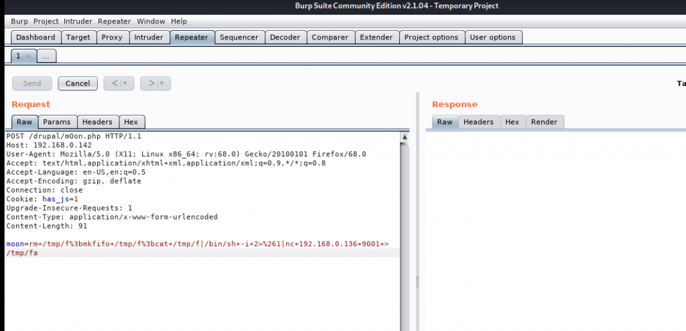Click the Host: 192.168.0.142 header line

click(49, 145)
